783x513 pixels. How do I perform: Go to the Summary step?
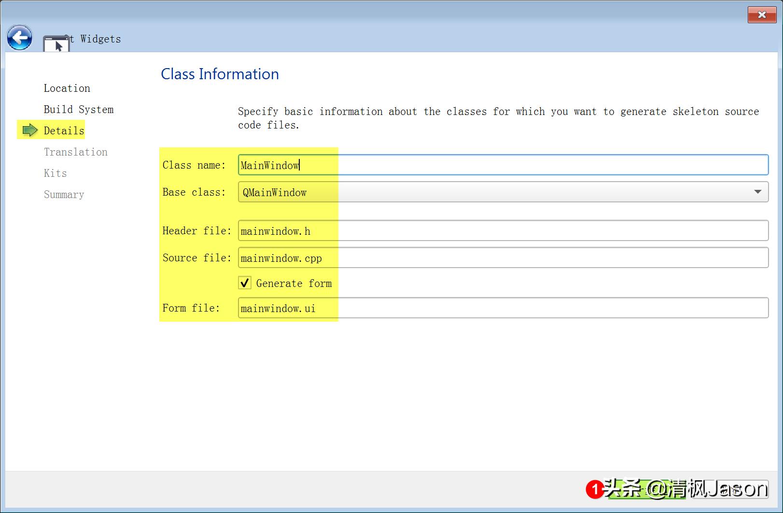pos(64,194)
